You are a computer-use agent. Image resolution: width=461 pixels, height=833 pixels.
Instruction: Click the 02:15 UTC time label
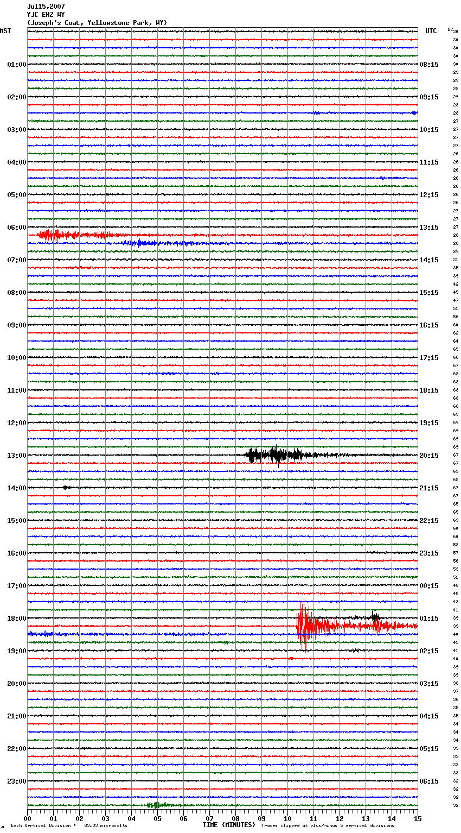429,651
